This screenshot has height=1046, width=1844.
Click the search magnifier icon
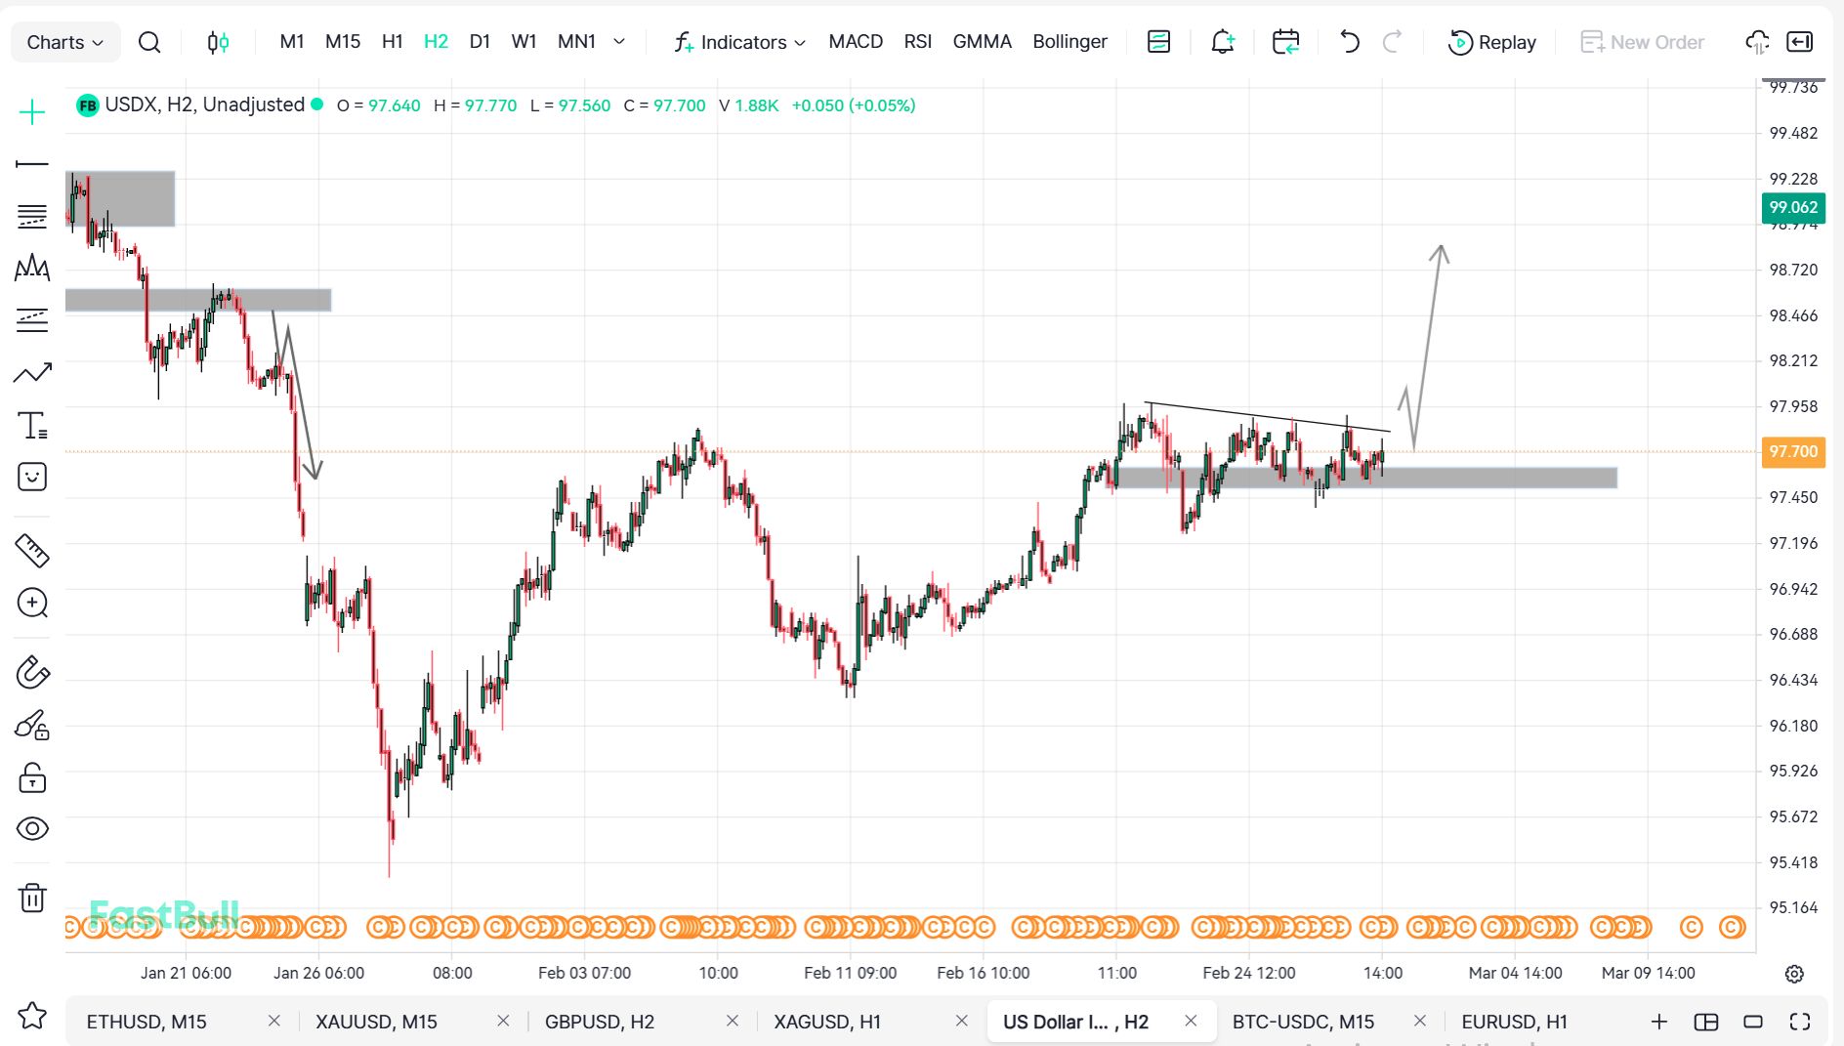[149, 42]
